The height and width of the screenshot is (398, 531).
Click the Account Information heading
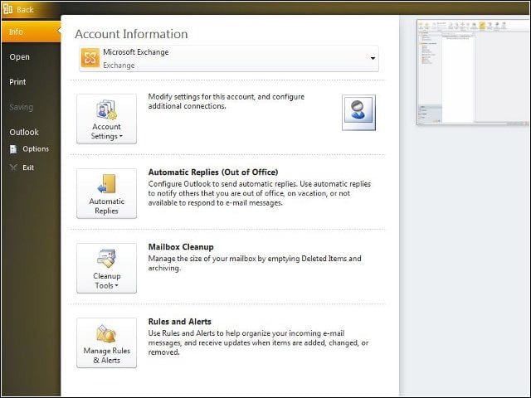tap(131, 34)
